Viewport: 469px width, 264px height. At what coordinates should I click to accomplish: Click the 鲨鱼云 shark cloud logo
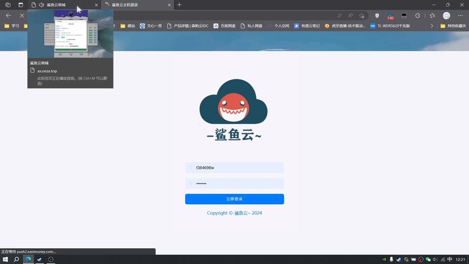(234, 110)
